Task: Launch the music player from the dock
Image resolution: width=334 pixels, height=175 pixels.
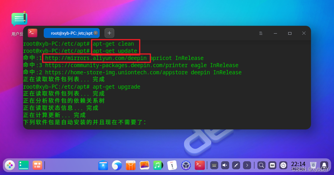Action: [x=158, y=166]
